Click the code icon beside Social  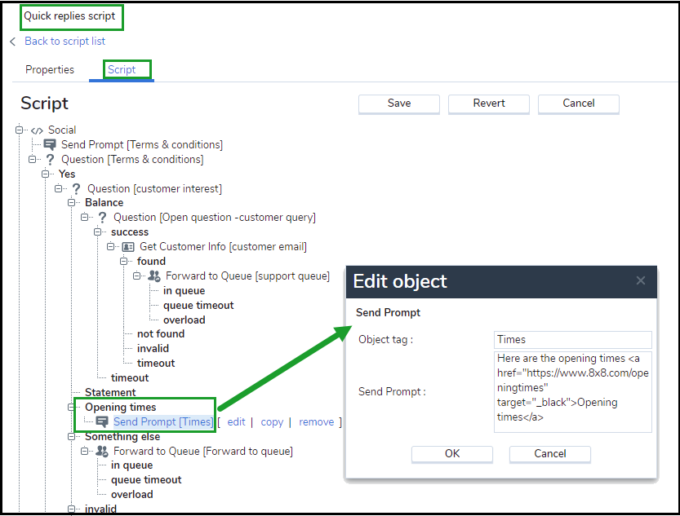(37, 130)
